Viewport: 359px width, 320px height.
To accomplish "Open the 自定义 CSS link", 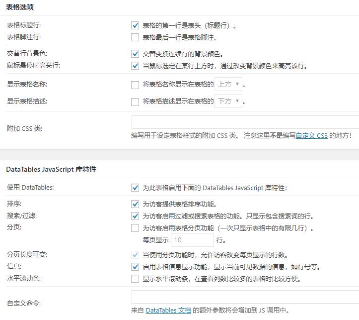I will pos(311,135).
